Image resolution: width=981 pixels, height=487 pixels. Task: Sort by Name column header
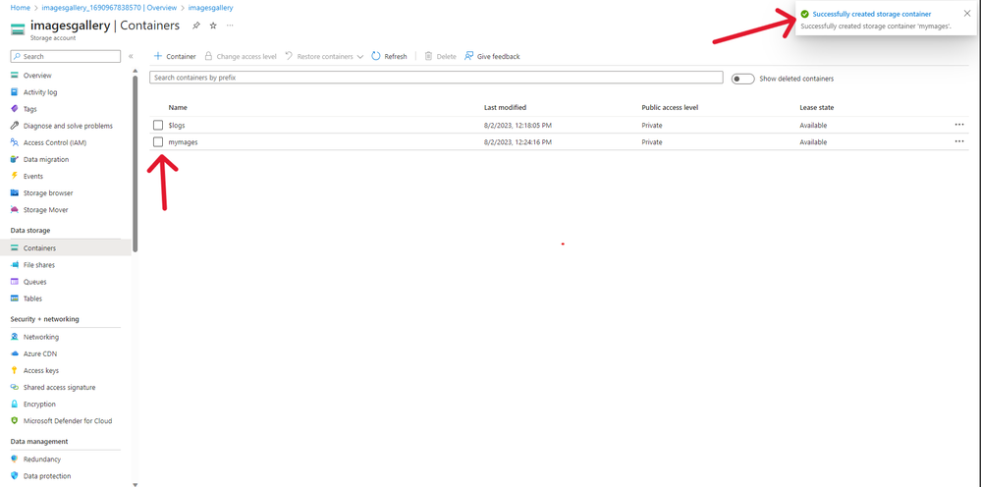pos(178,108)
